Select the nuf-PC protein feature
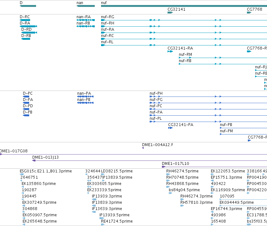Screen dimensions: 267x226 point(208,109)
